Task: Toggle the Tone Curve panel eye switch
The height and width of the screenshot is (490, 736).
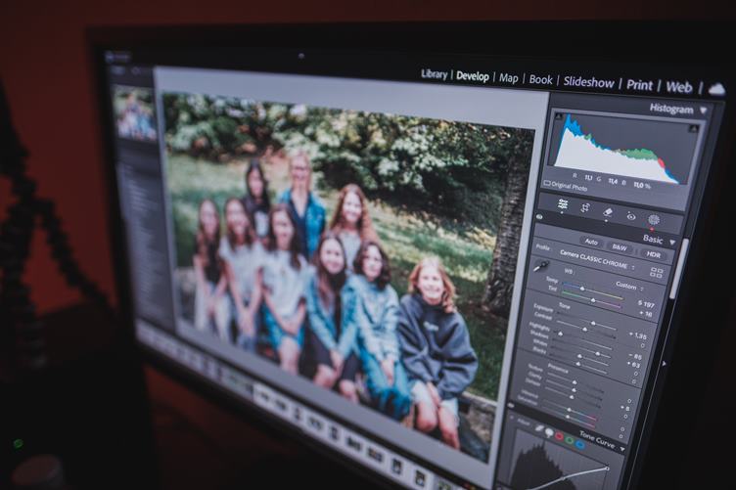Action: point(511,406)
